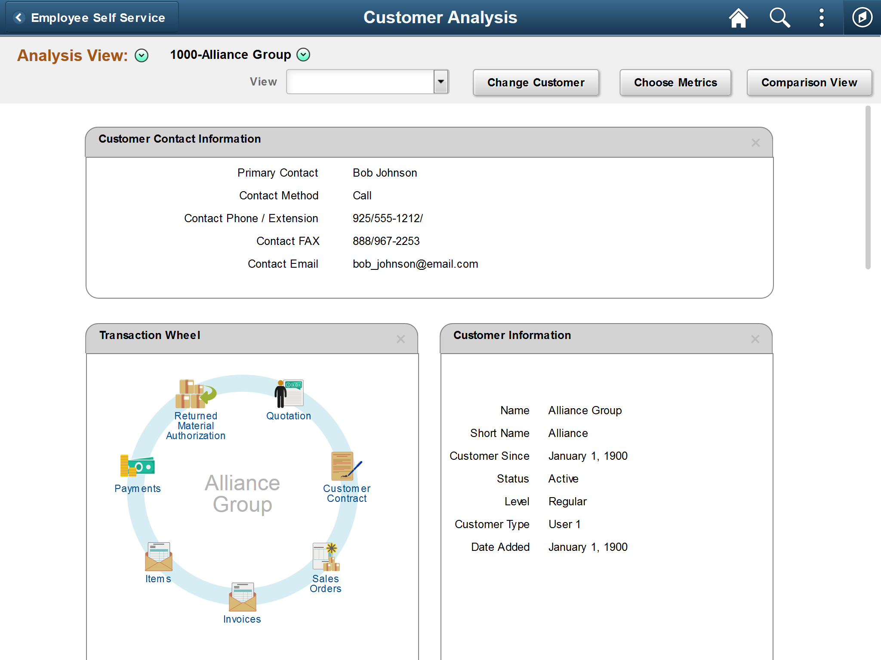Close the Customer Contact Information panel
Viewport: 881px width, 660px height.
(755, 143)
